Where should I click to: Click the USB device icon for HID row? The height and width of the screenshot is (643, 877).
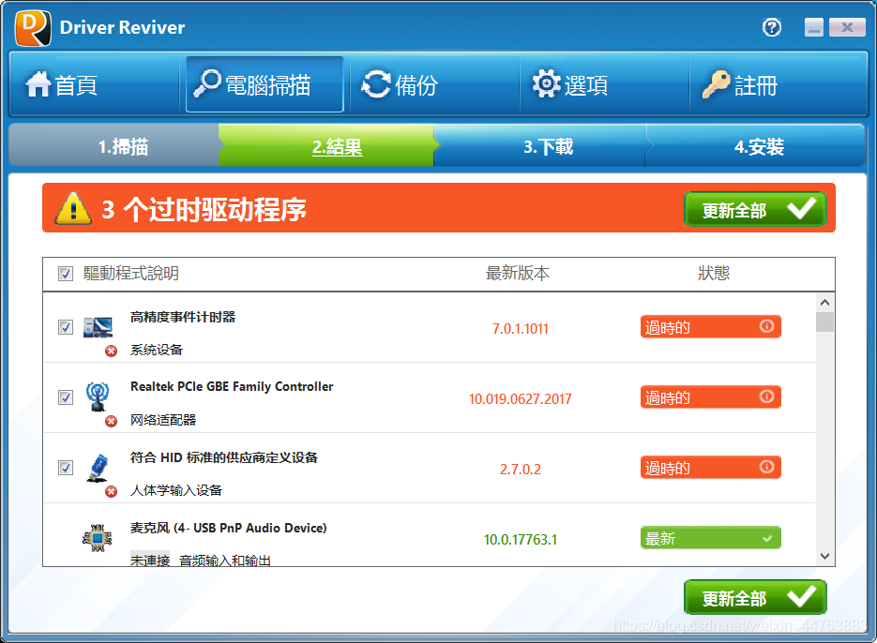click(x=98, y=468)
